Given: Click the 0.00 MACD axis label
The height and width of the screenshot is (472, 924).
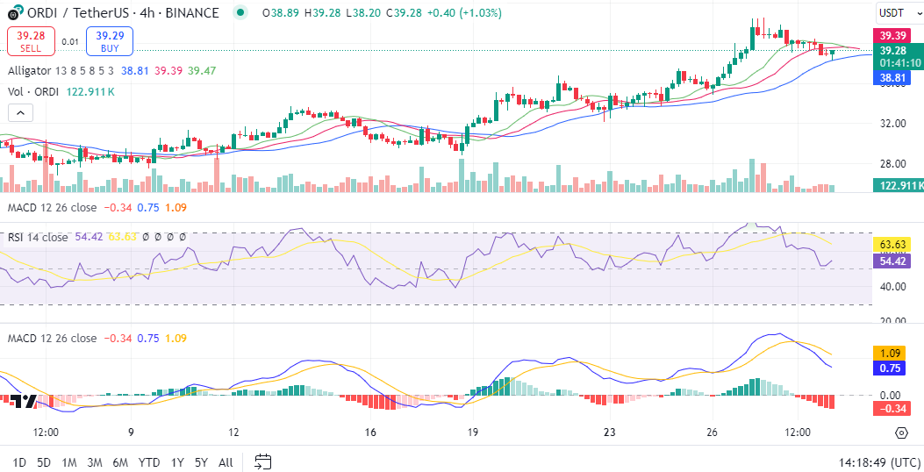Looking at the screenshot, I should point(890,396).
